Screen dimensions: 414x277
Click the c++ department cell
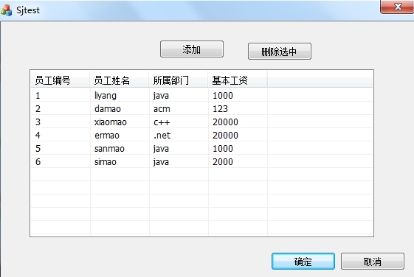179,122
